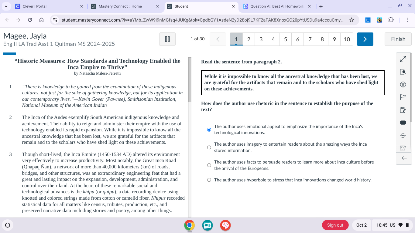Image resolution: width=415 pixels, height=233 pixels.
Task: Switch to Question AI tab
Action: pyautogui.click(x=277, y=6)
